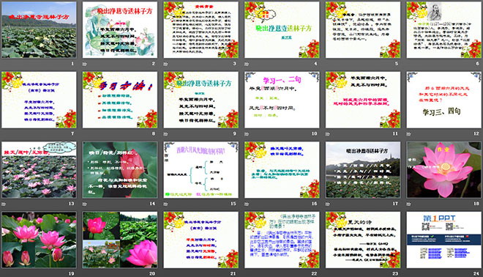Click the animation star icon under slide 15
The image size is (483, 277).
[165, 204]
